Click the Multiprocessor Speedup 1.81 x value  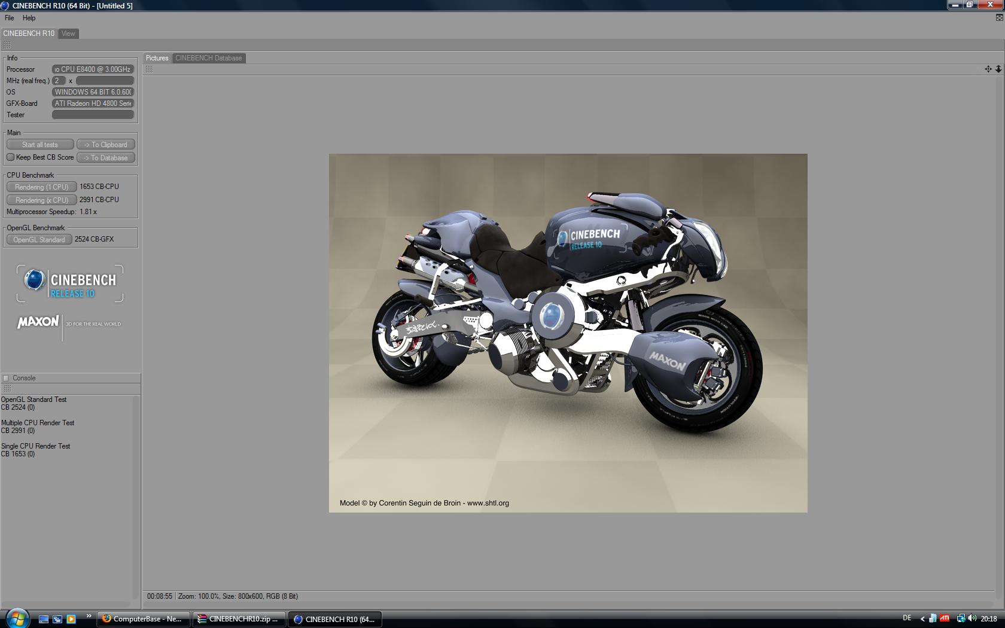click(88, 212)
